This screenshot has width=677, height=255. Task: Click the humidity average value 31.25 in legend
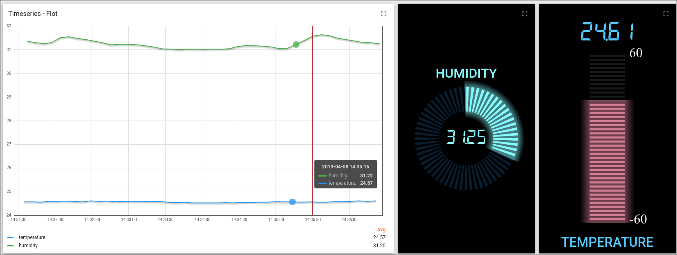379,246
